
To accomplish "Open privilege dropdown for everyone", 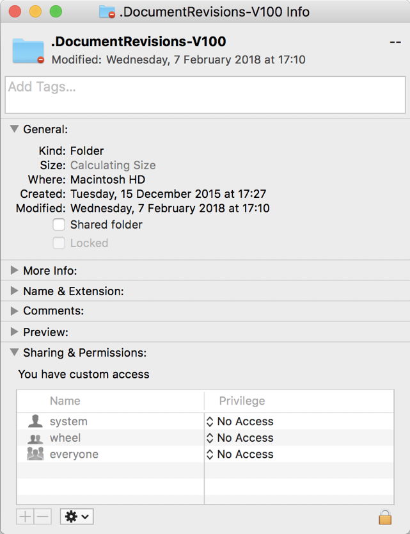I will (240, 454).
